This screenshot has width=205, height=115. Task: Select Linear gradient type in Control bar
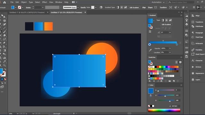(118, 7)
